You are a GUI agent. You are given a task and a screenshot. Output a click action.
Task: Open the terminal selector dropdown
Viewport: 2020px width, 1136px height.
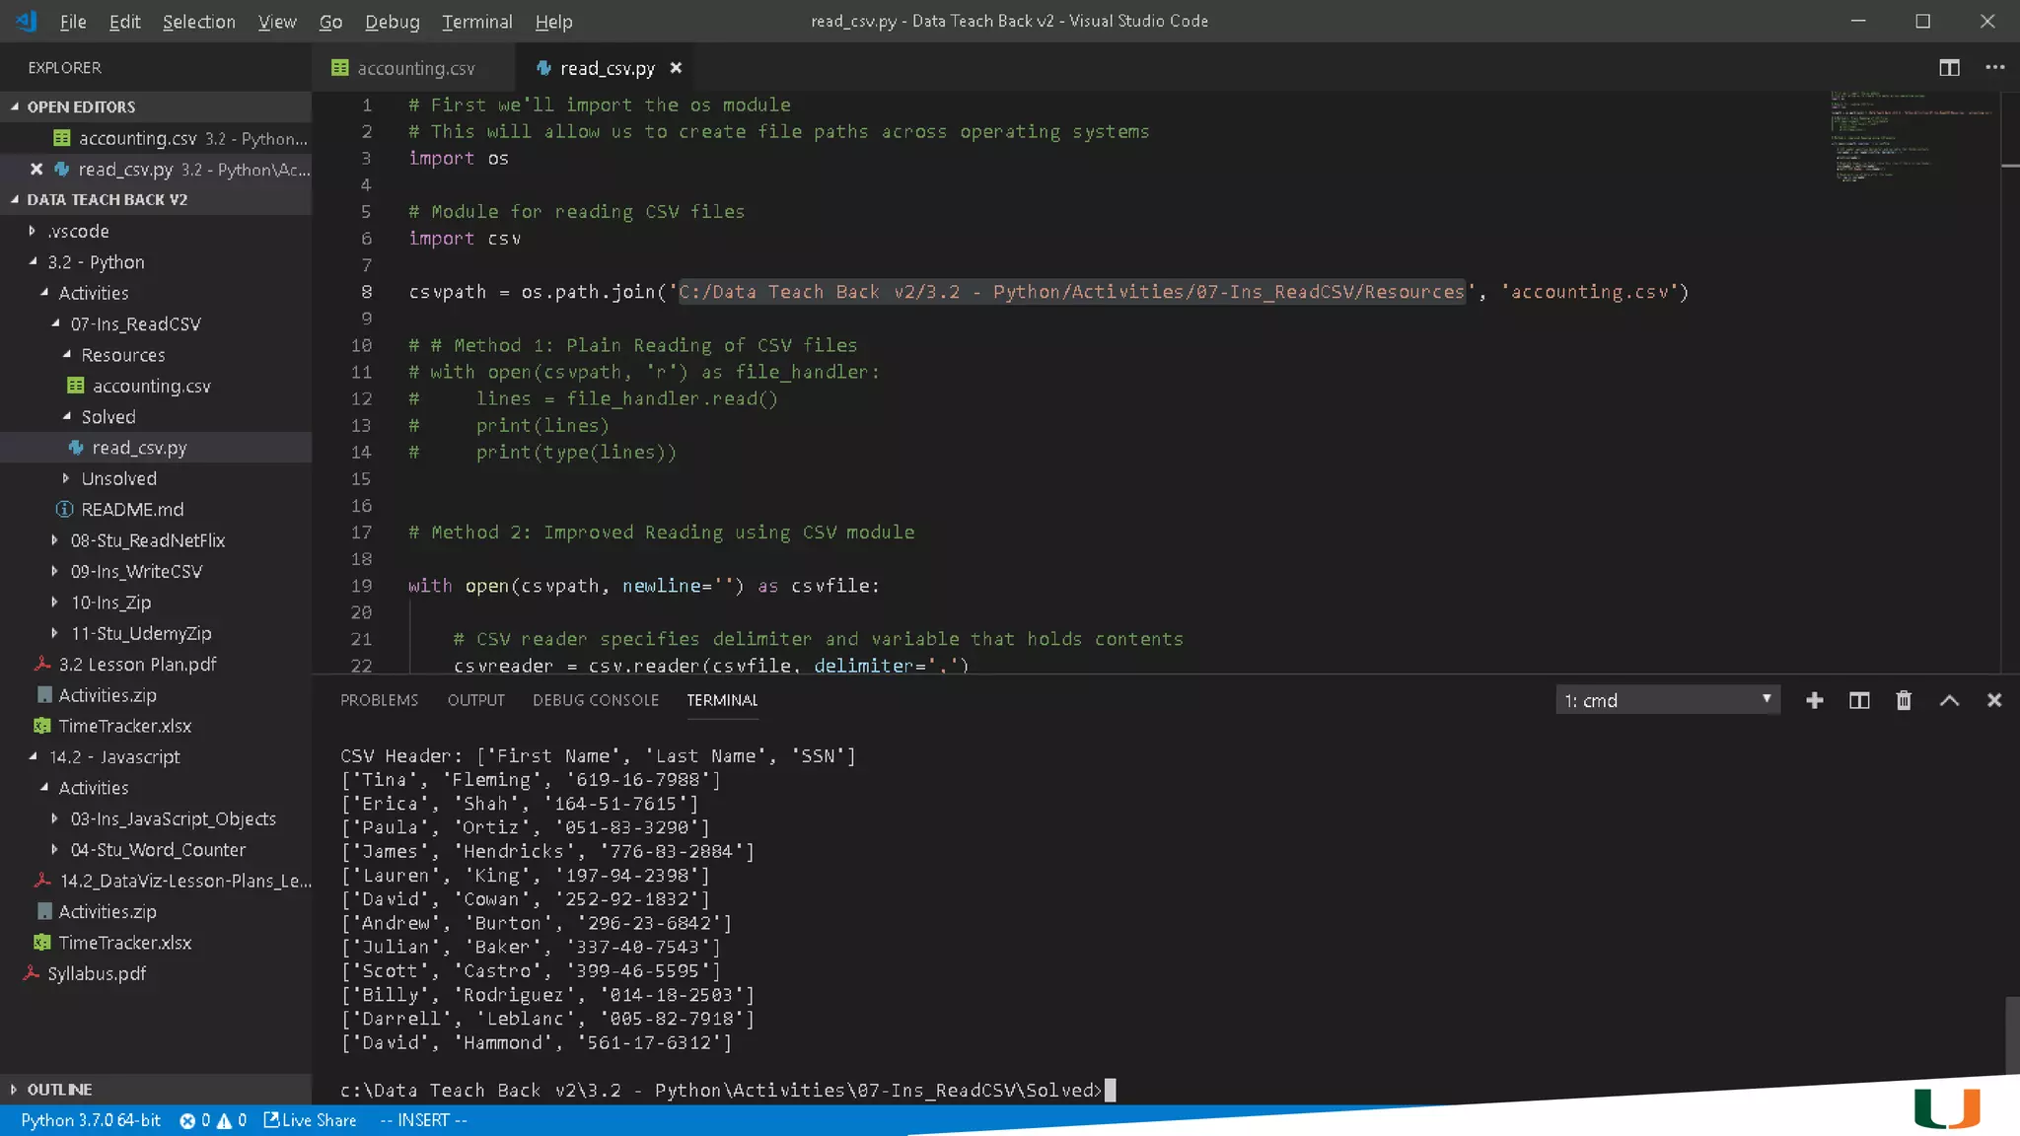pos(1667,700)
